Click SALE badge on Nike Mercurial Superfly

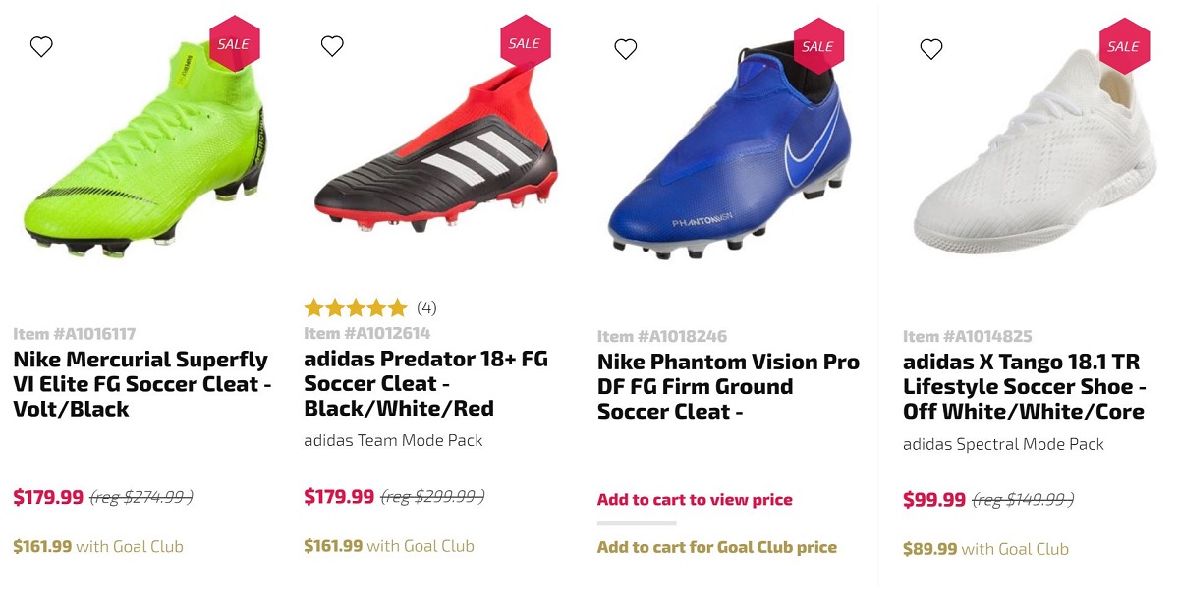point(234,44)
